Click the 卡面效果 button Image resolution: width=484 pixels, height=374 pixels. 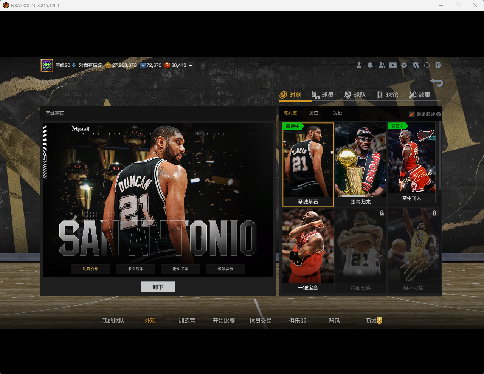[135, 269]
